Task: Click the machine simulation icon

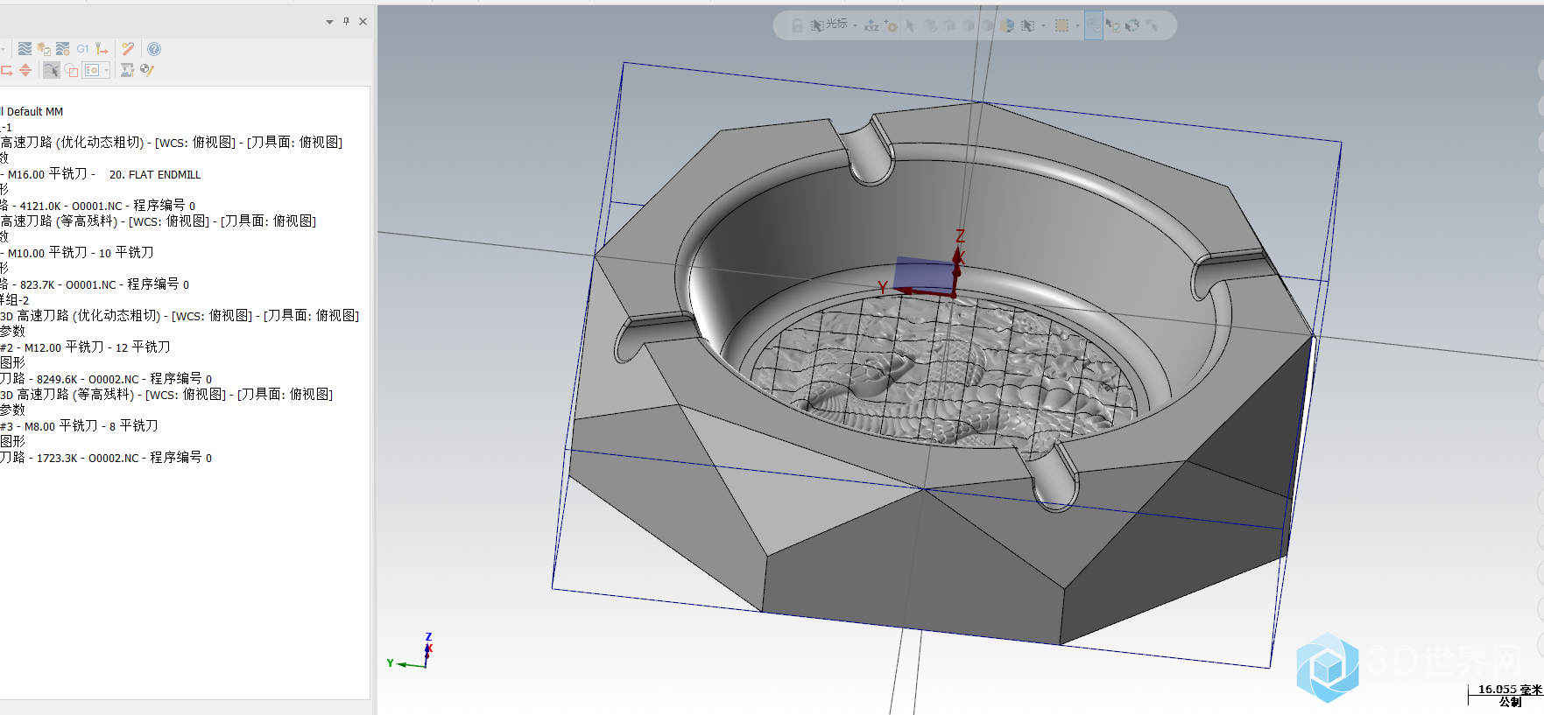Action: click(x=127, y=70)
